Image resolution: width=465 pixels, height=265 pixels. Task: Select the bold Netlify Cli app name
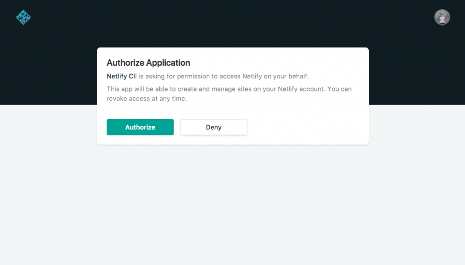[122, 76]
